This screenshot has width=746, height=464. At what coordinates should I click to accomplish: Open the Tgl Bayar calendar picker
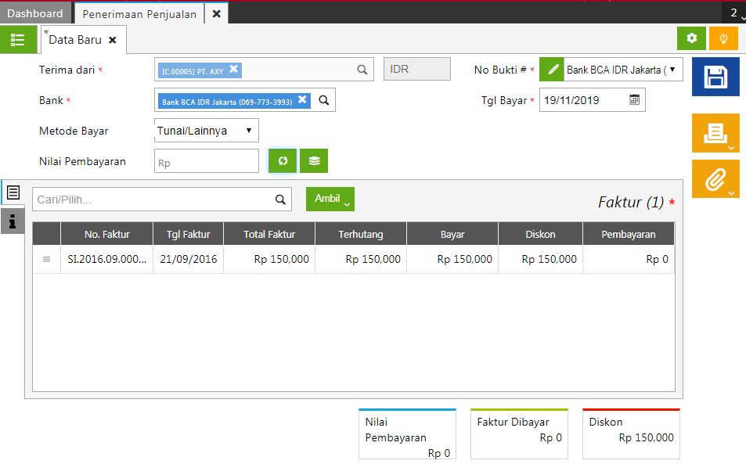[x=634, y=100]
